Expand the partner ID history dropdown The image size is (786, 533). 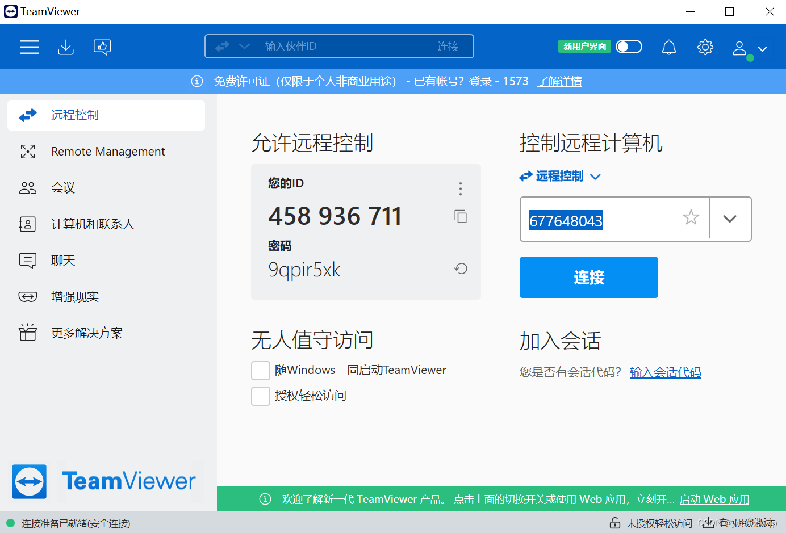pos(730,219)
